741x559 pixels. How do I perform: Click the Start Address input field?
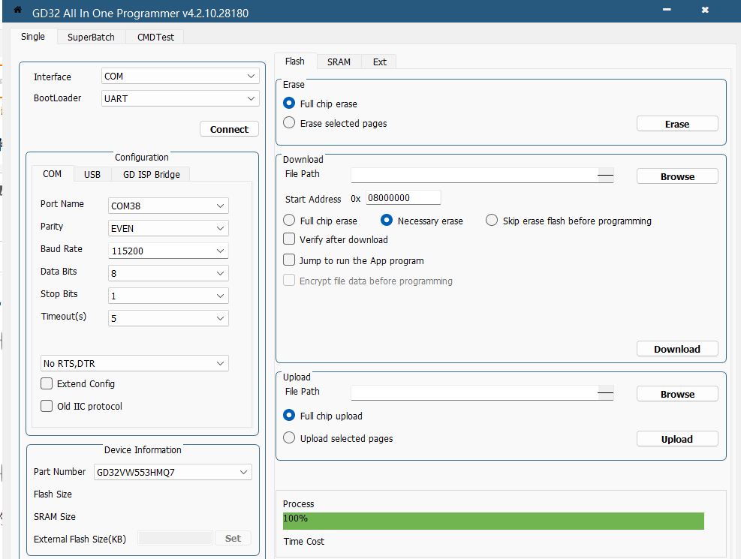403,197
